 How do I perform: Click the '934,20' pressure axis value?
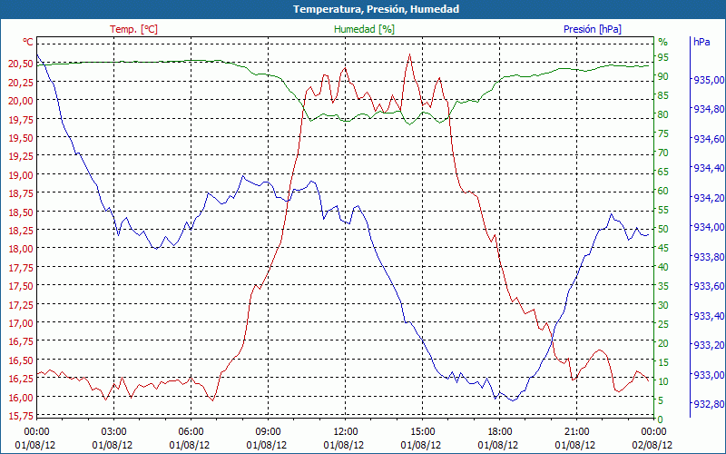(709, 198)
